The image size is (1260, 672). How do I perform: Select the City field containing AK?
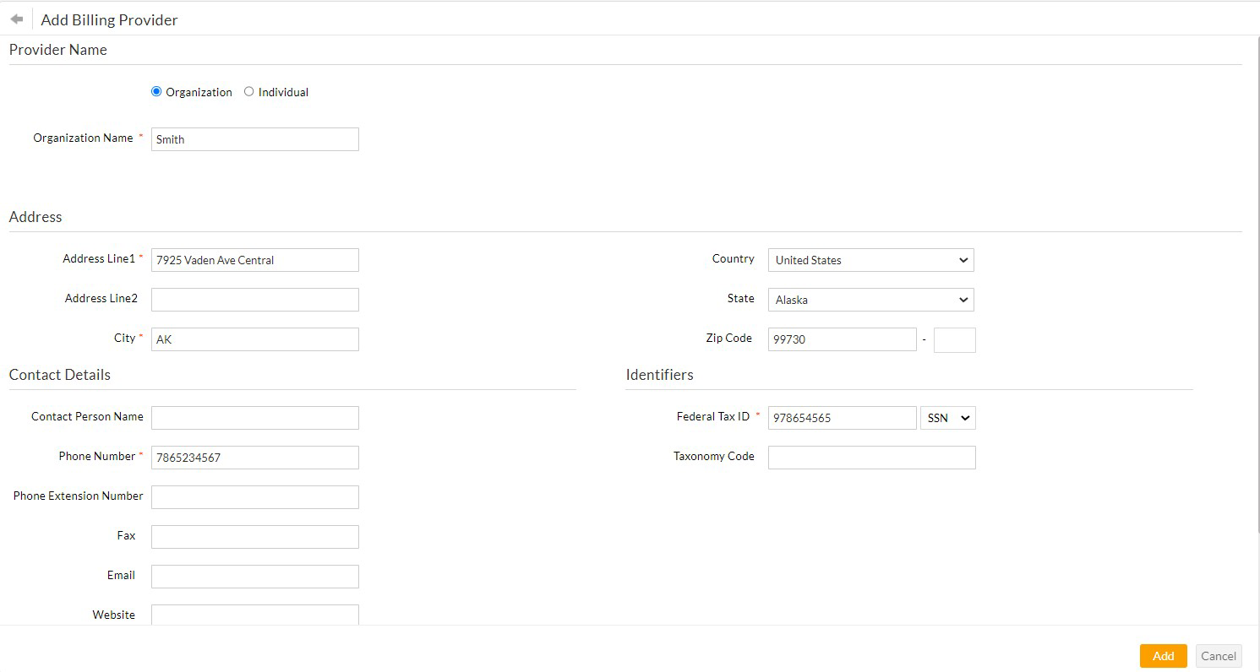point(254,339)
